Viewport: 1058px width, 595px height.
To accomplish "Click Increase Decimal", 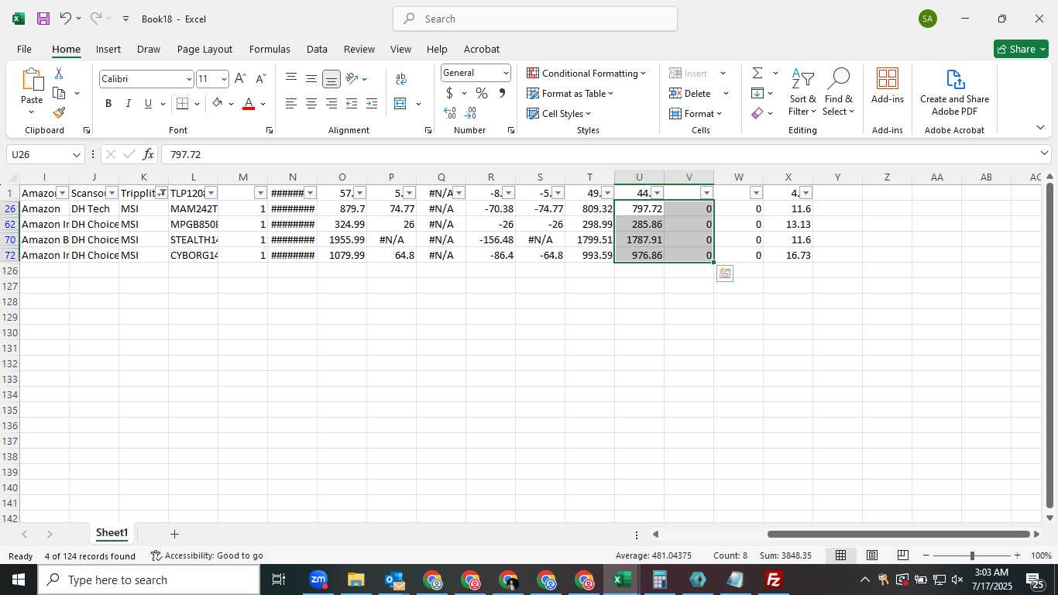I will tap(450, 113).
